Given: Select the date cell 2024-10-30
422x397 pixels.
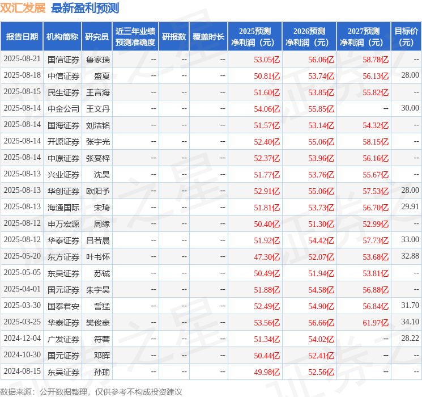Looking at the screenshot, I should coord(22,355).
